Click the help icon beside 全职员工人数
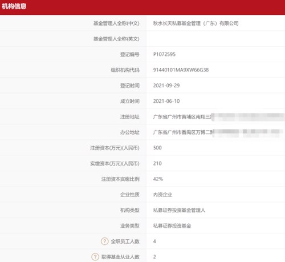 click(104, 241)
